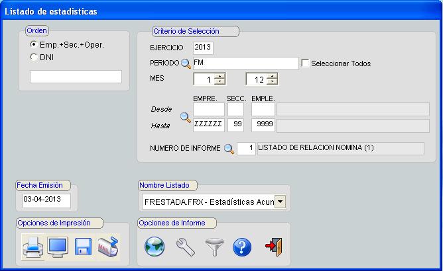Screen dimensions: 443x271
Task: Click the Hasta SECC. field with 99
Action: pyautogui.click(x=235, y=125)
